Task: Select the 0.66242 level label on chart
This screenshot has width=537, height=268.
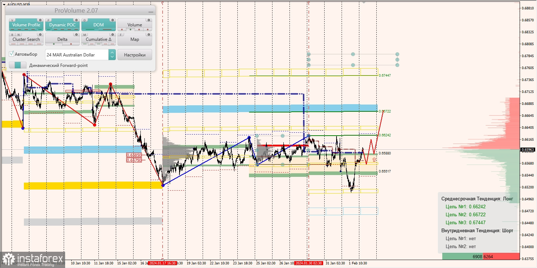Action: coord(385,135)
